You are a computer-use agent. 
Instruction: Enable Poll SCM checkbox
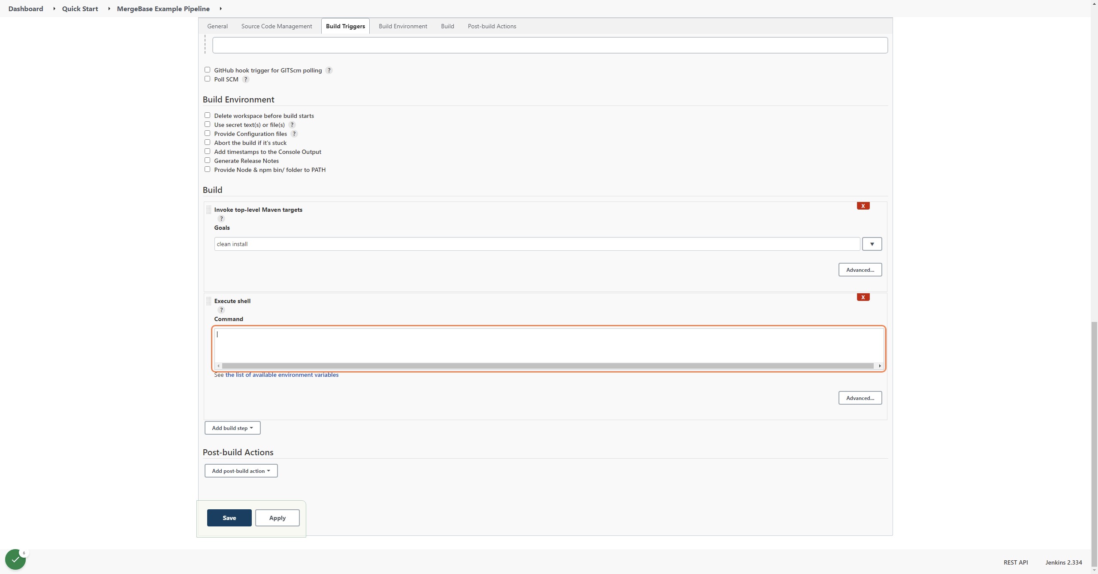click(207, 78)
